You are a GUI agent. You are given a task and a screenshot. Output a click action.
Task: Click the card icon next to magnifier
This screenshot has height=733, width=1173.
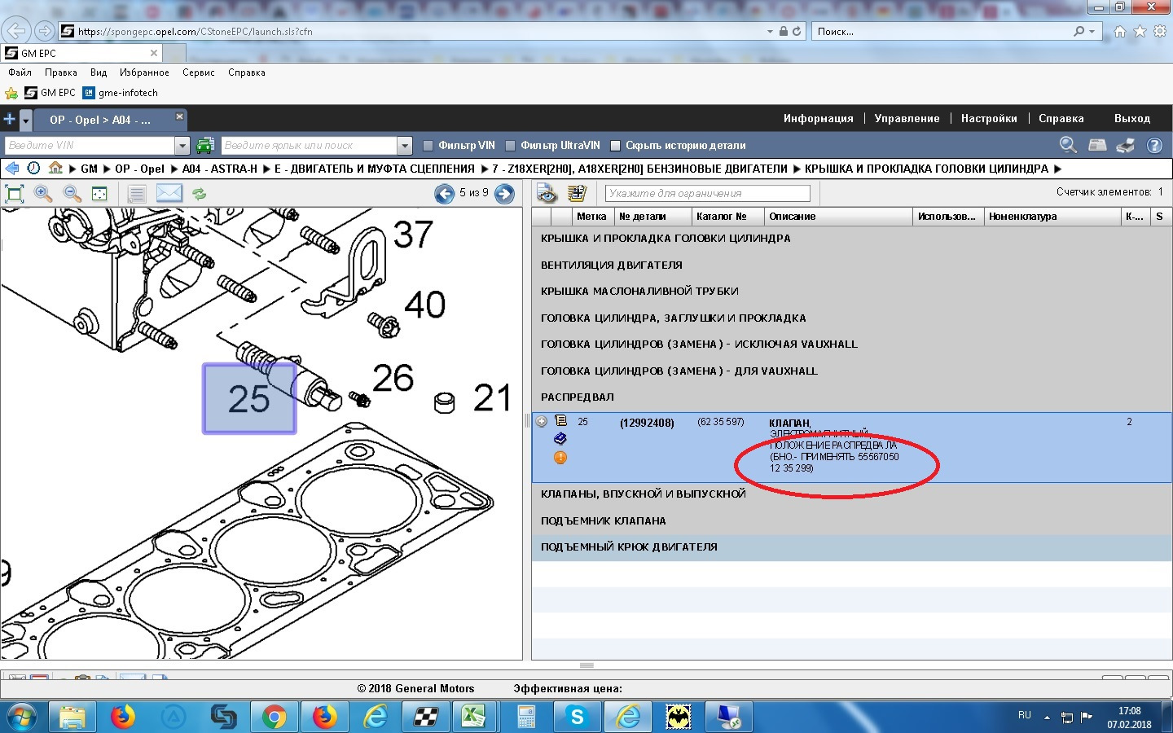(x=1097, y=145)
